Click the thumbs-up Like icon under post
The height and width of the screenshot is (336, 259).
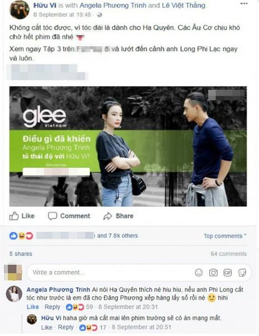(14, 216)
